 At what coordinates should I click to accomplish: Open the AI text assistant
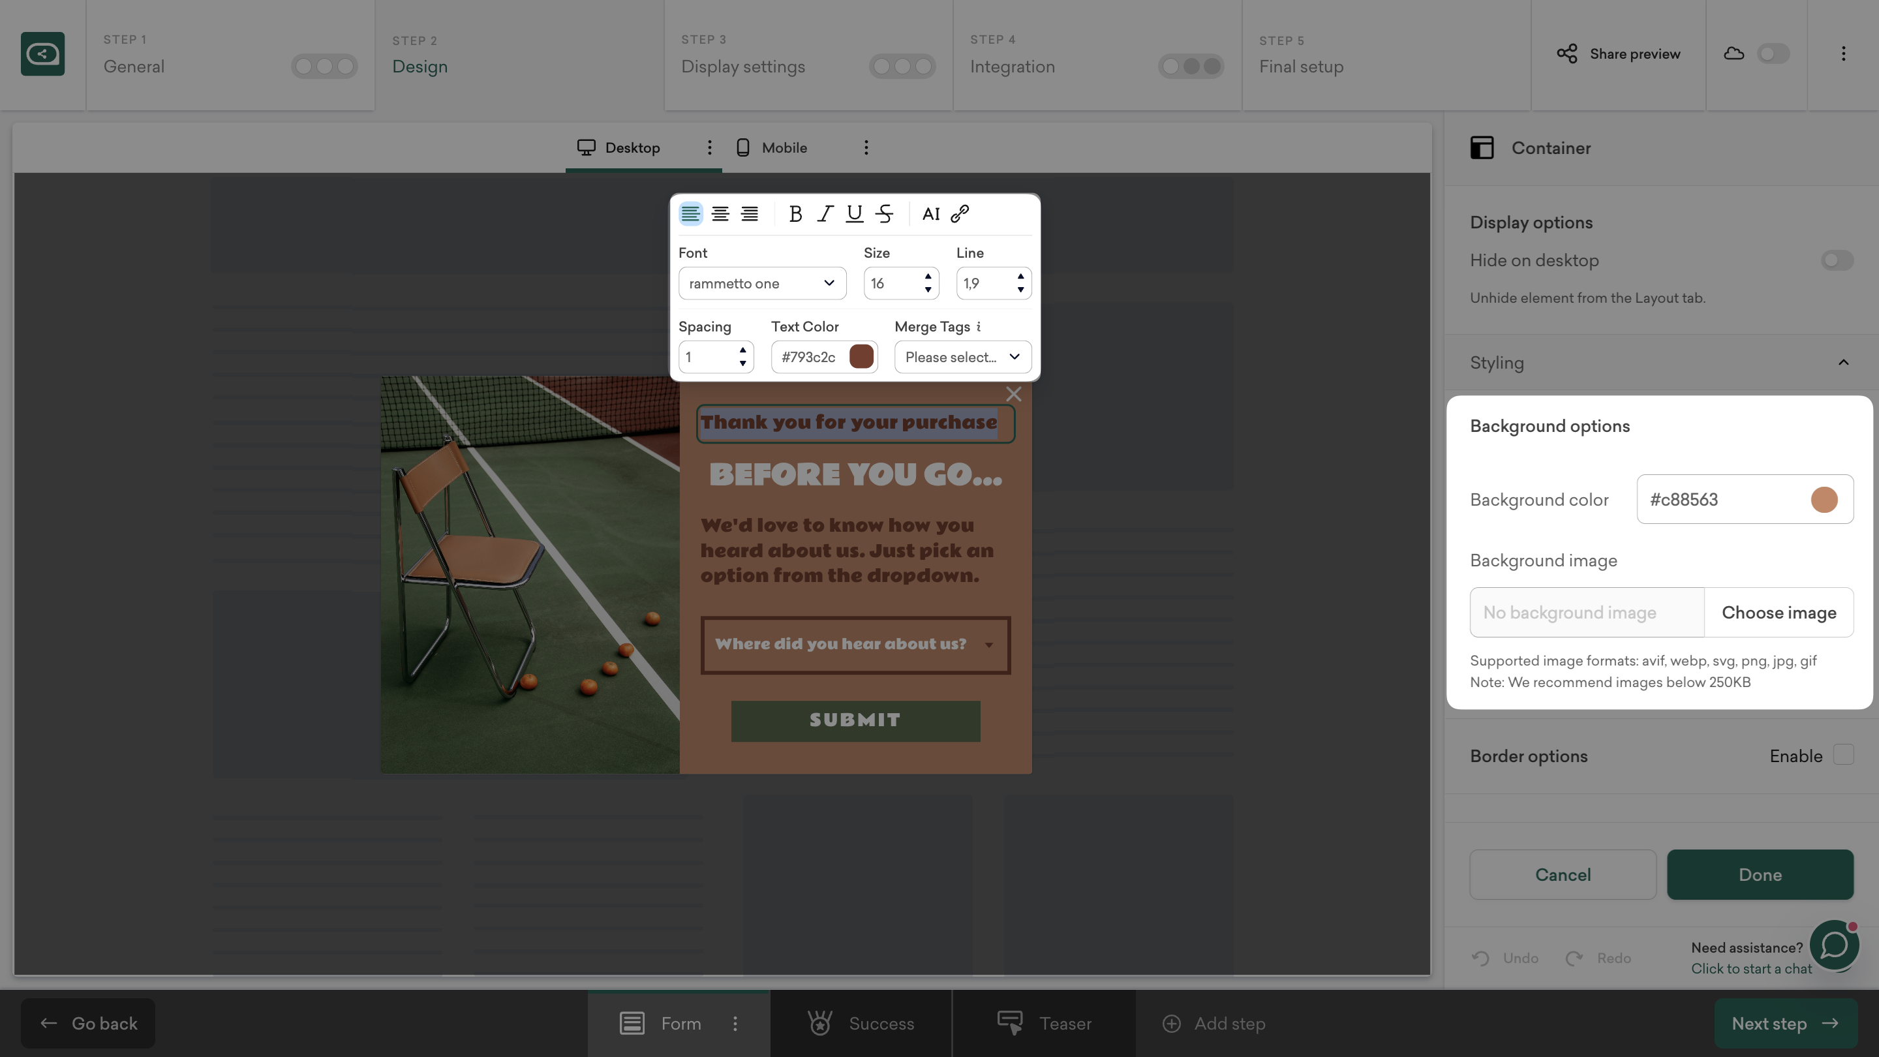tap(931, 214)
